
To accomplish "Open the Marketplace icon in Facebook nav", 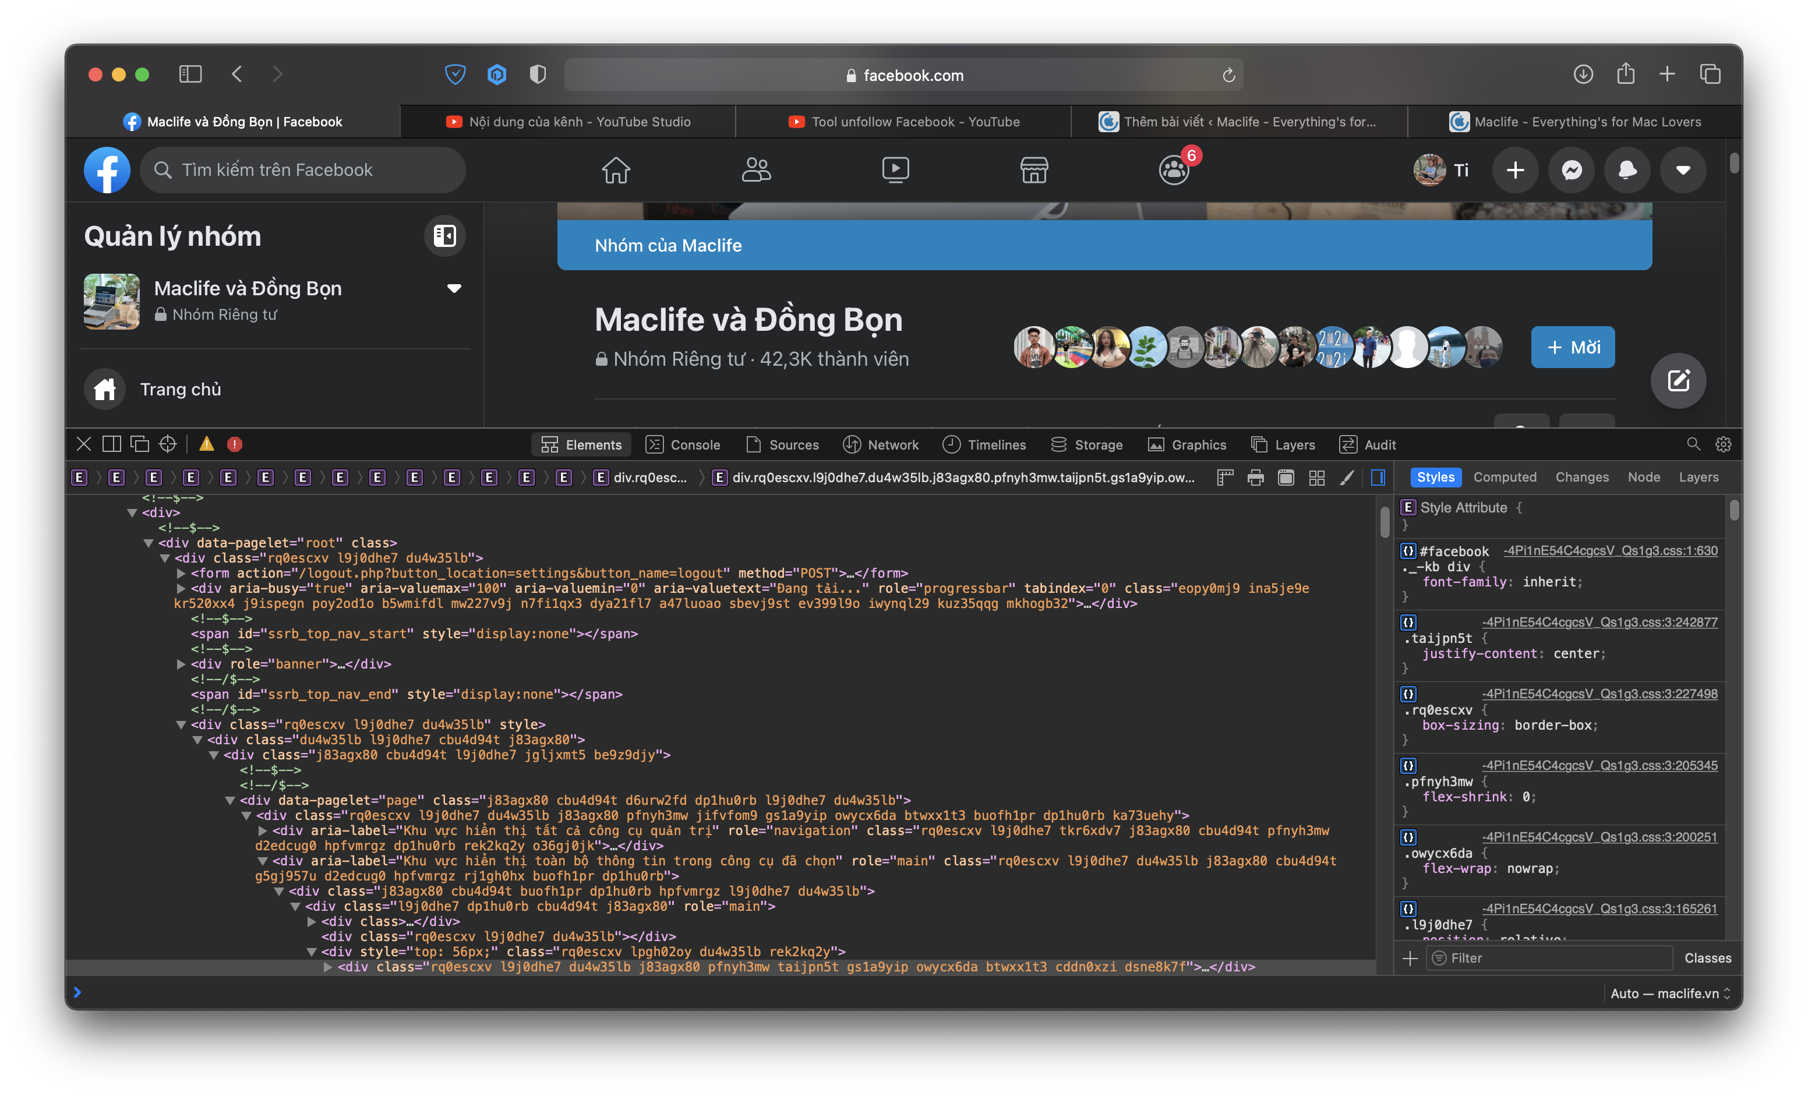I will coord(1034,170).
